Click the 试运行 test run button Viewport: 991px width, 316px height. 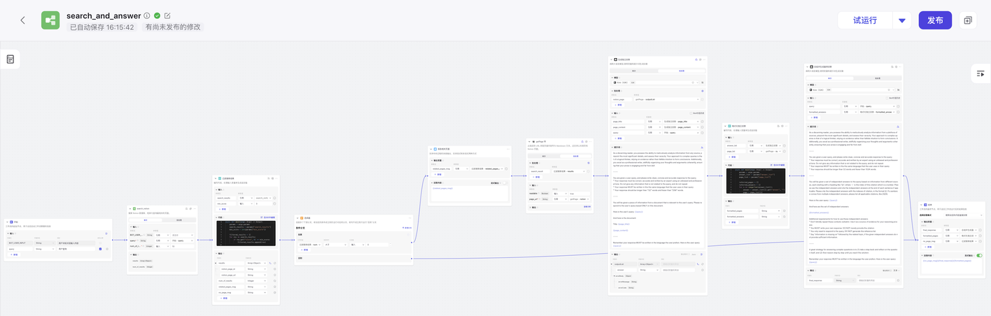865,20
